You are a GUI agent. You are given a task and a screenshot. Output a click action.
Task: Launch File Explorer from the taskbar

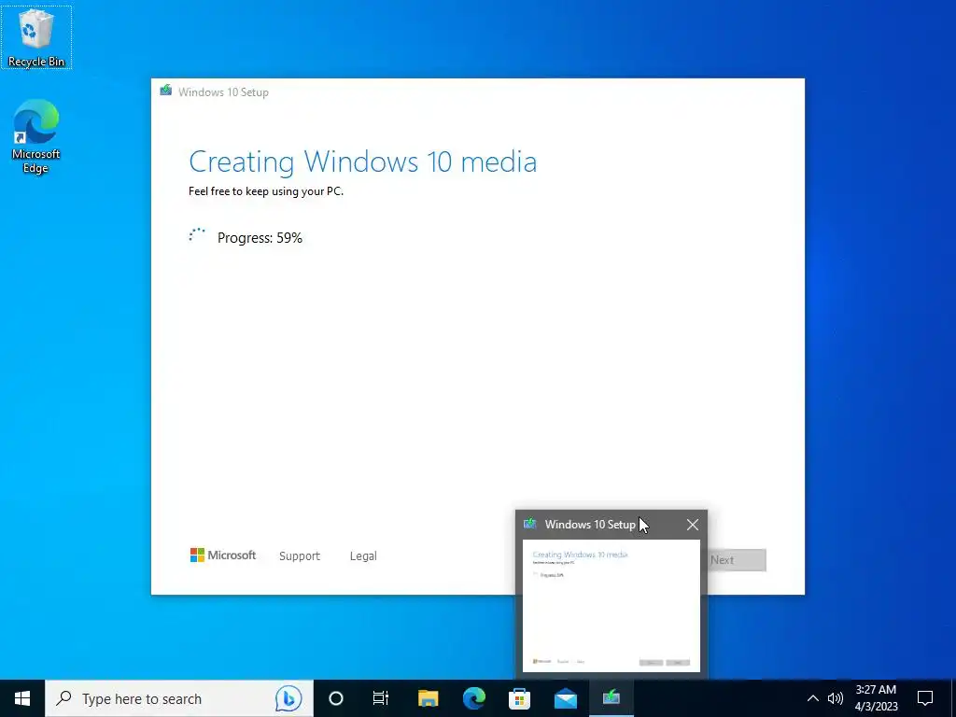pos(428,698)
